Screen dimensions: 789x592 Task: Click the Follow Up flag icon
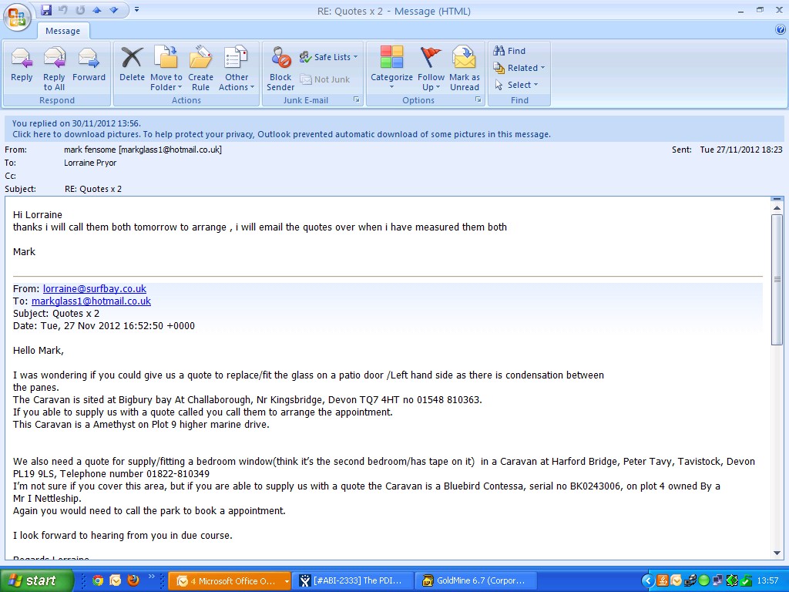tap(431, 69)
